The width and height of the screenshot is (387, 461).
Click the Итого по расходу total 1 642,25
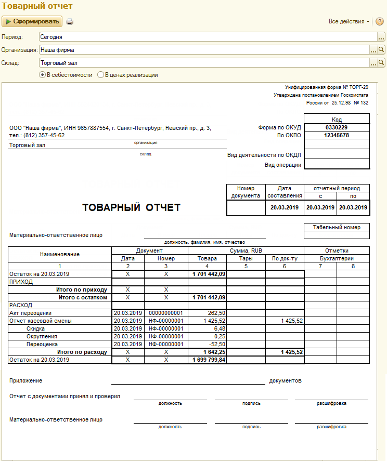click(207, 352)
